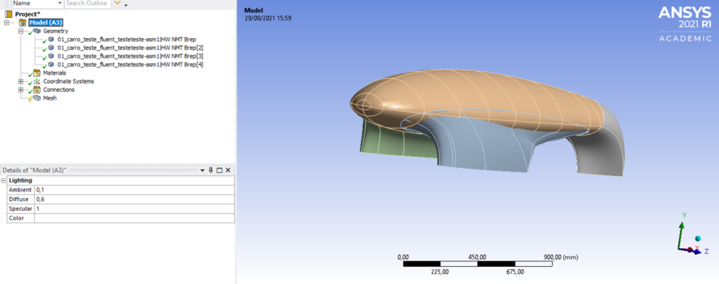Click the Connections folder icon
719x284 pixels.
click(37, 90)
